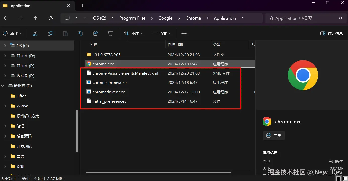Image resolution: width=348 pixels, height=181 pixels.
Task: Go forward with the right arrow
Action: point(21,18)
